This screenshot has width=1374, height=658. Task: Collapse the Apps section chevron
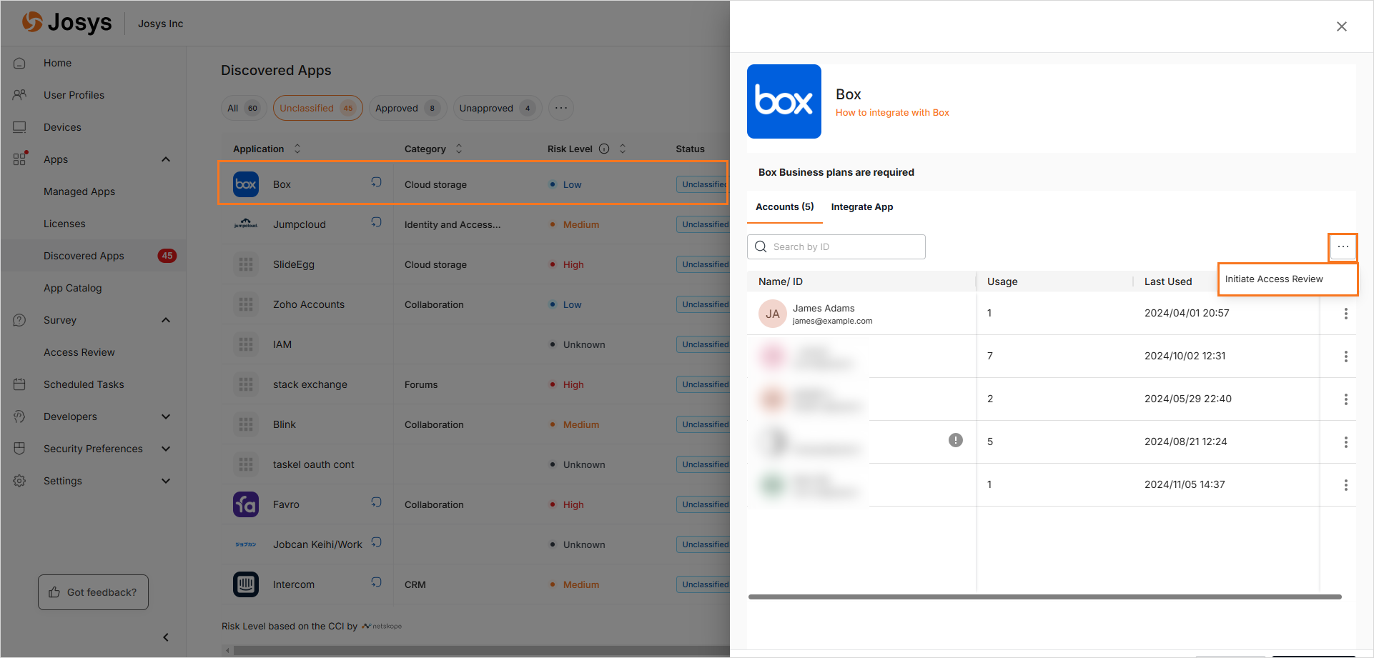[166, 159]
